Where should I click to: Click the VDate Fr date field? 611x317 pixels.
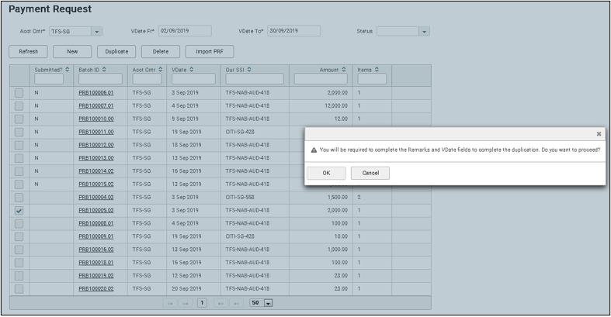[185, 31]
